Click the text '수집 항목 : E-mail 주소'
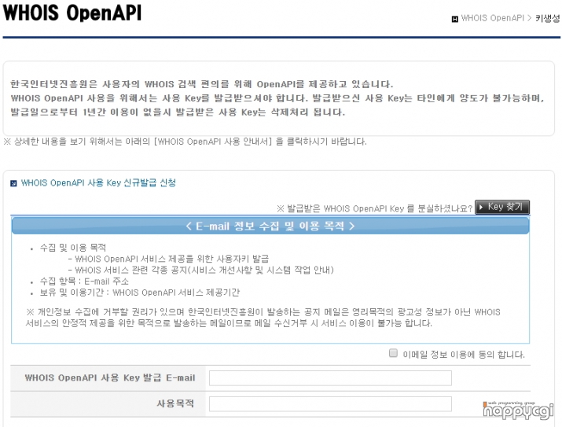This screenshot has height=427, width=562. [x=84, y=282]
